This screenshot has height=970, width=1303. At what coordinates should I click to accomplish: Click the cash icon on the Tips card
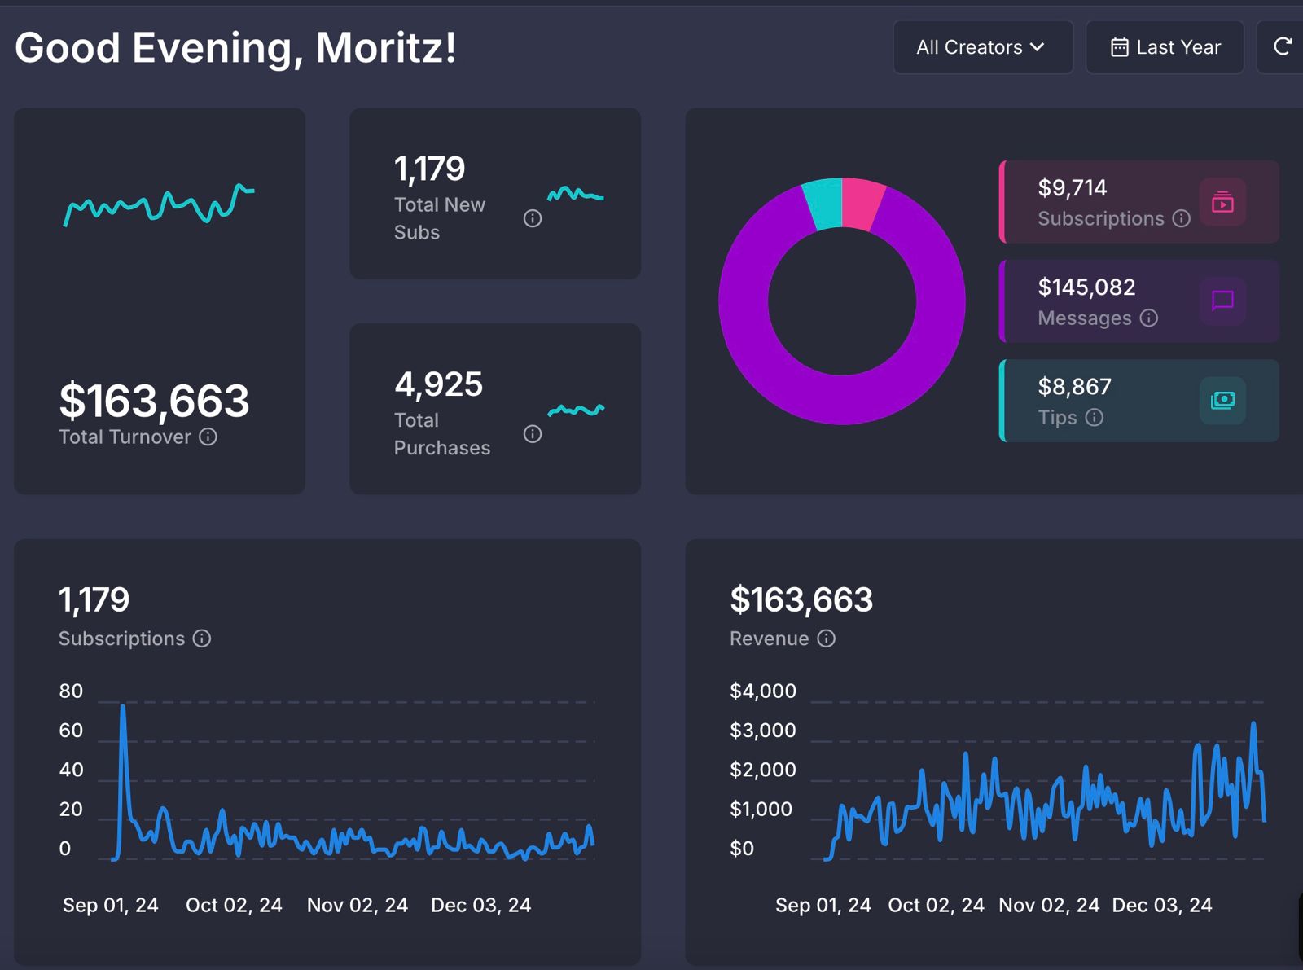[x=1224, y=400]
